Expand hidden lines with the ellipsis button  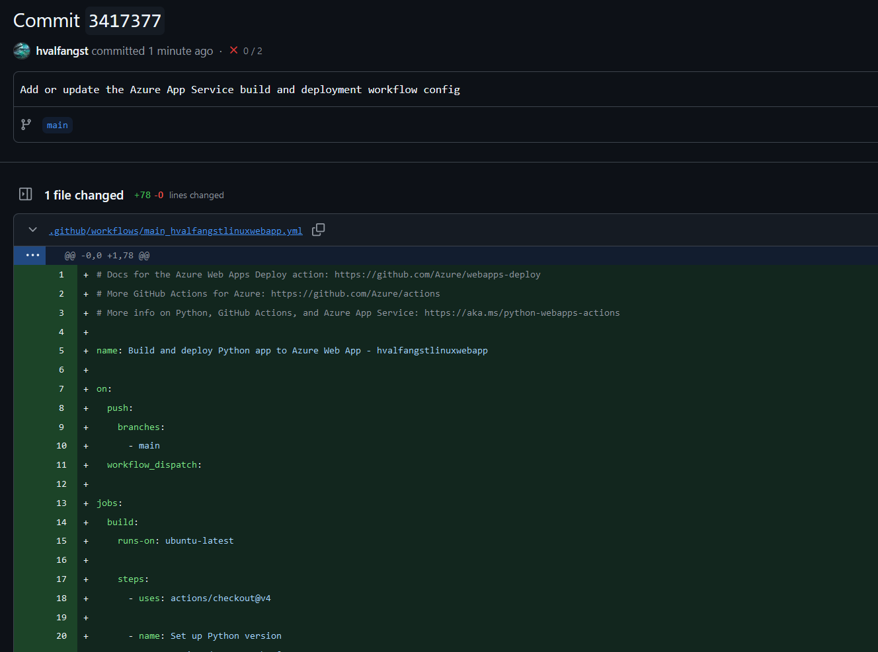click(x=32, y=256)
